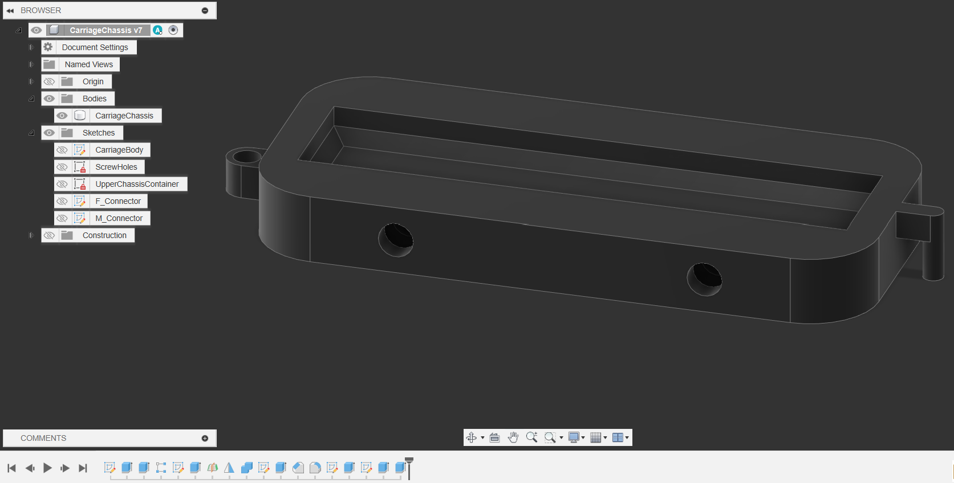Expand Comments panel with plus button
This screenshot has width=954, height=483.
(205, 438)
